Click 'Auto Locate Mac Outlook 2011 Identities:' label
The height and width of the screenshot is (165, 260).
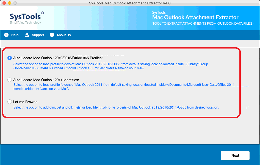(x=46, y=80)
